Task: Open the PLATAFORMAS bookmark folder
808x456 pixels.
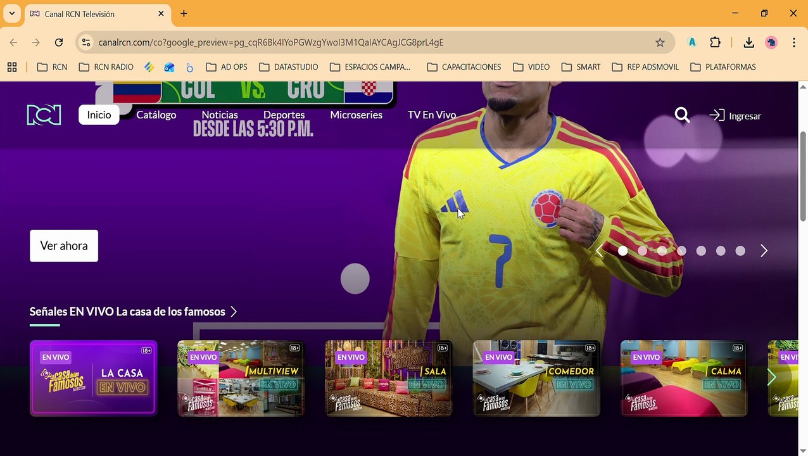Action: tap(723, 66)
